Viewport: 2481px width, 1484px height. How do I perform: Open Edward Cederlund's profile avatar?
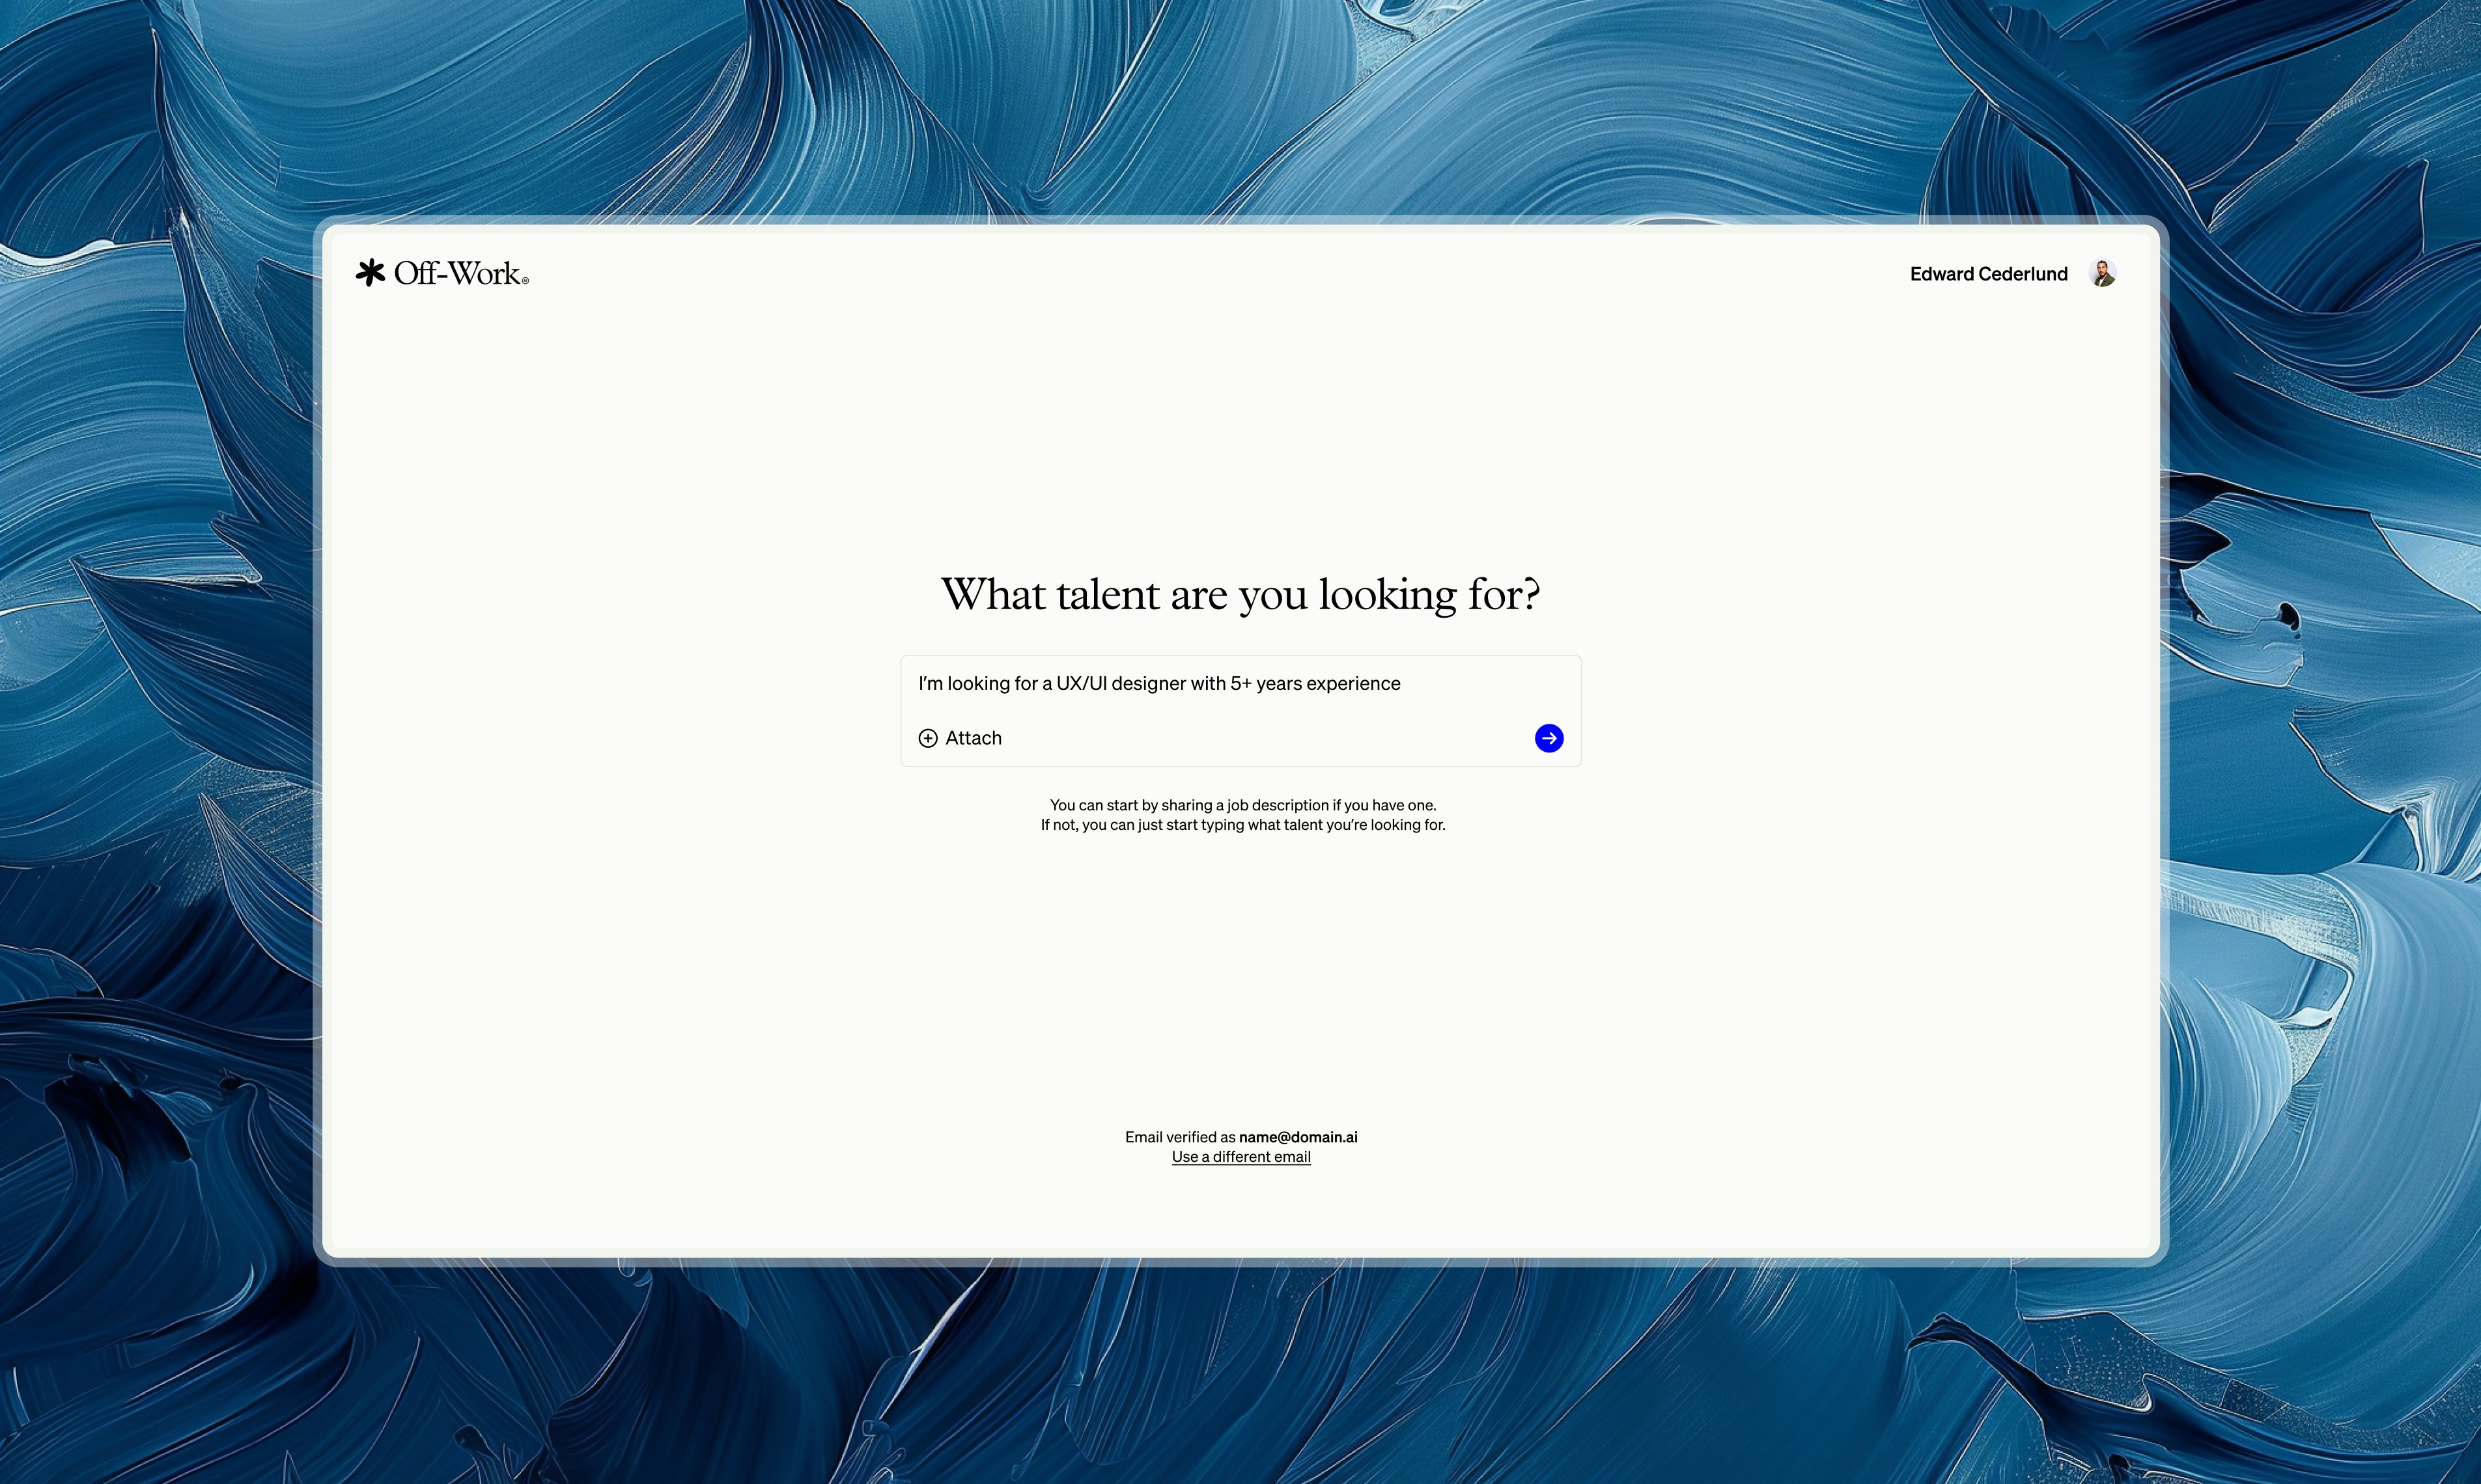tap(2103, 273)
